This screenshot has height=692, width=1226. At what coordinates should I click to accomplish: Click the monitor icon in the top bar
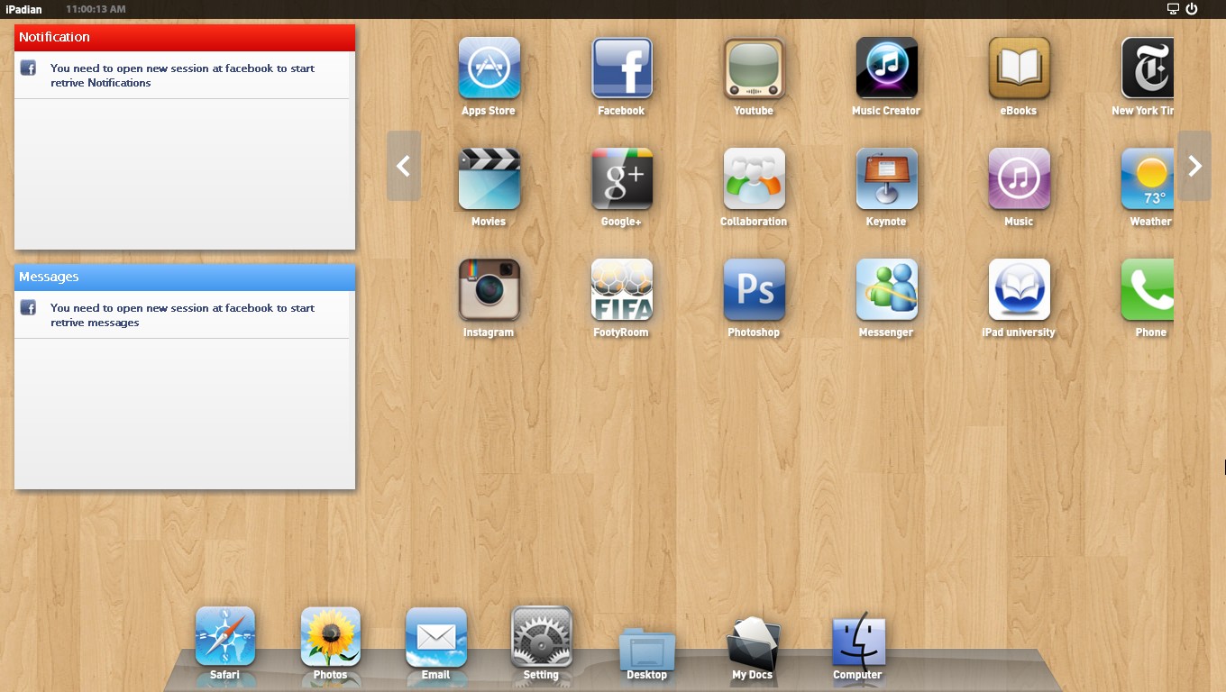coord(1173,9)
